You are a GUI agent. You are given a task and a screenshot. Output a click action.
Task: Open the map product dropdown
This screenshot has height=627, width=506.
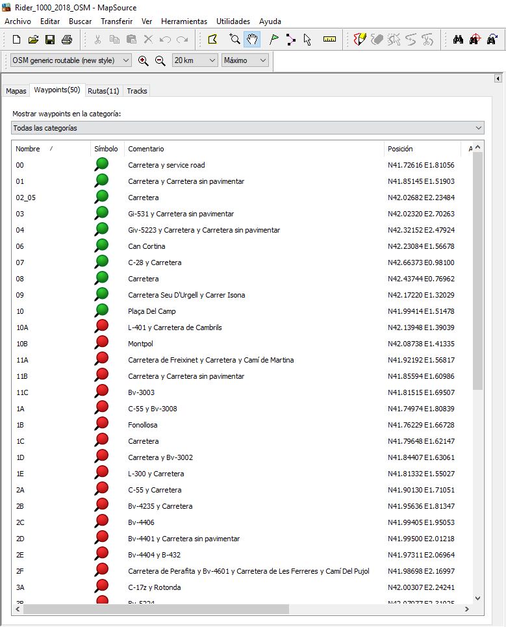(x=70, y=60)
